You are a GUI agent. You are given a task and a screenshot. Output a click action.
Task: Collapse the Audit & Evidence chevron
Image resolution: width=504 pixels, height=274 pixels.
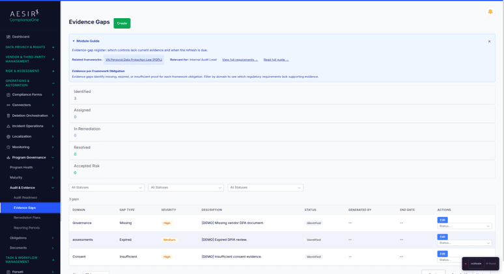click(x=53, y=188)
